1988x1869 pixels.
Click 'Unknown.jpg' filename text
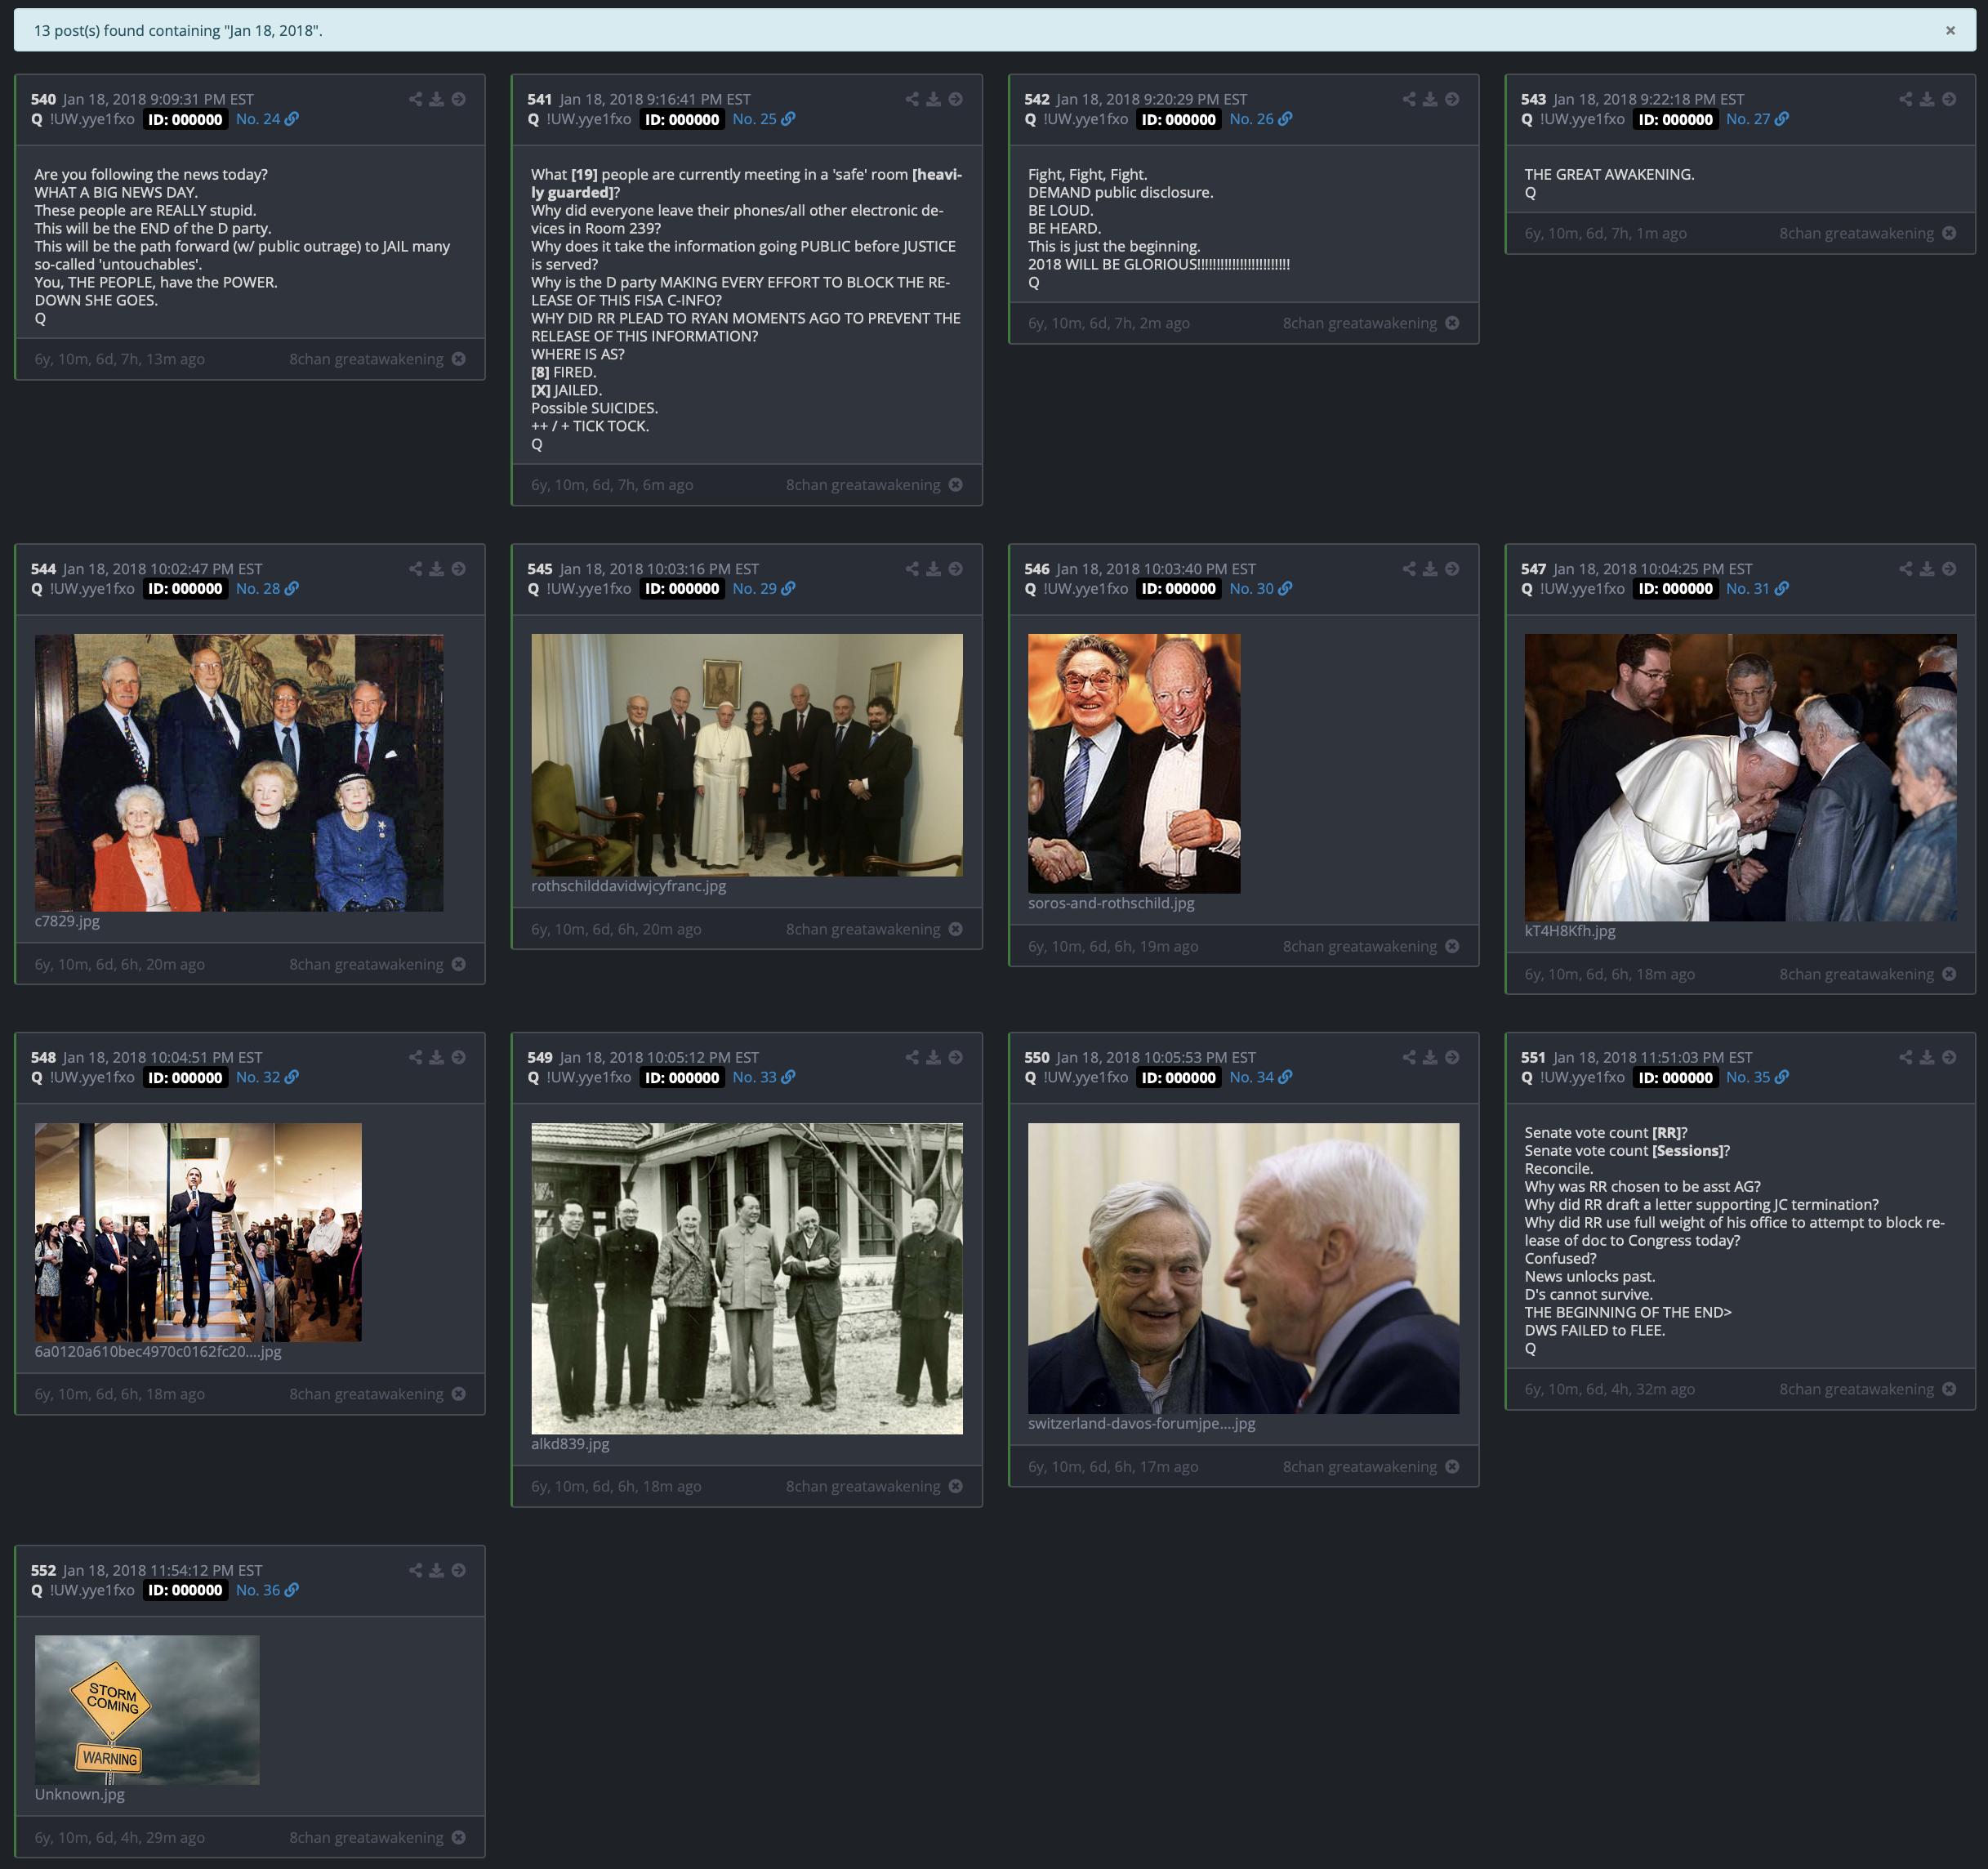pos(80,1794)
